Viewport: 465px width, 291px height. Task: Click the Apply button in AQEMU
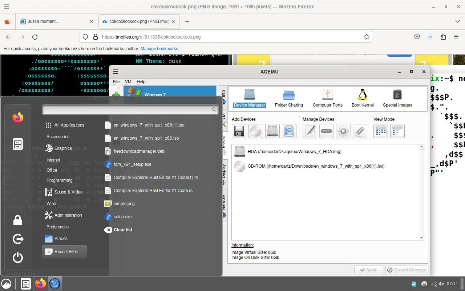coord(368,270)
